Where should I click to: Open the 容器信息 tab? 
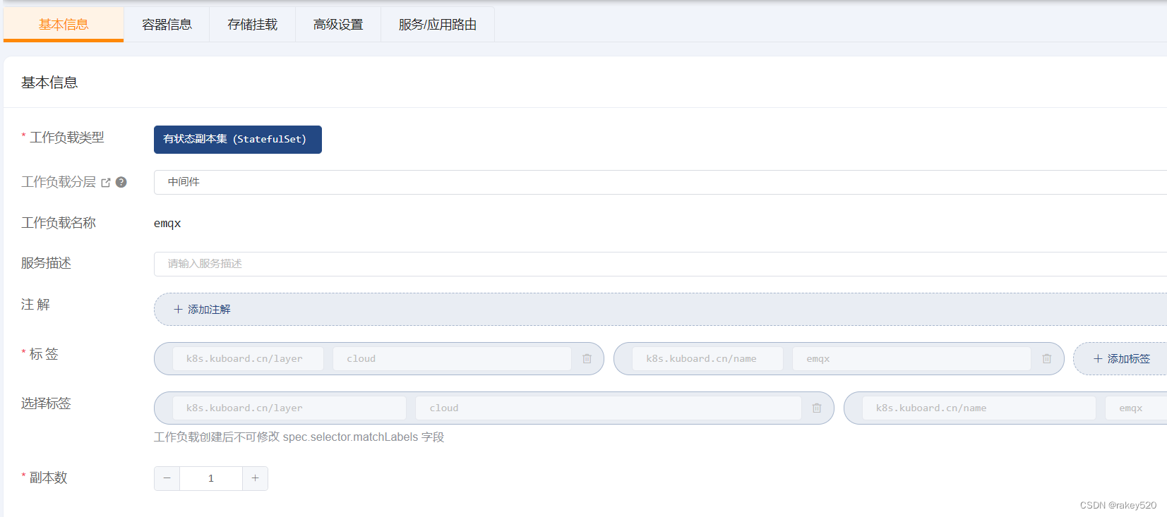coord(167,25)
